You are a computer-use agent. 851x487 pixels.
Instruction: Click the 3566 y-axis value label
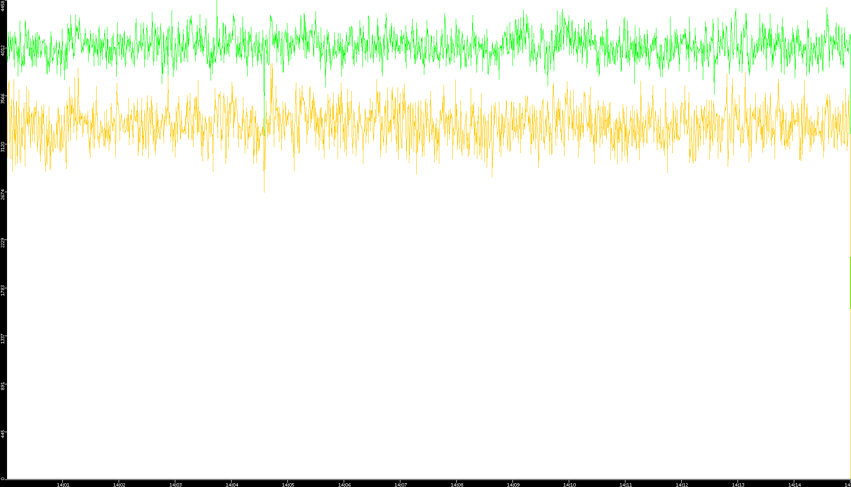(3, 98)
